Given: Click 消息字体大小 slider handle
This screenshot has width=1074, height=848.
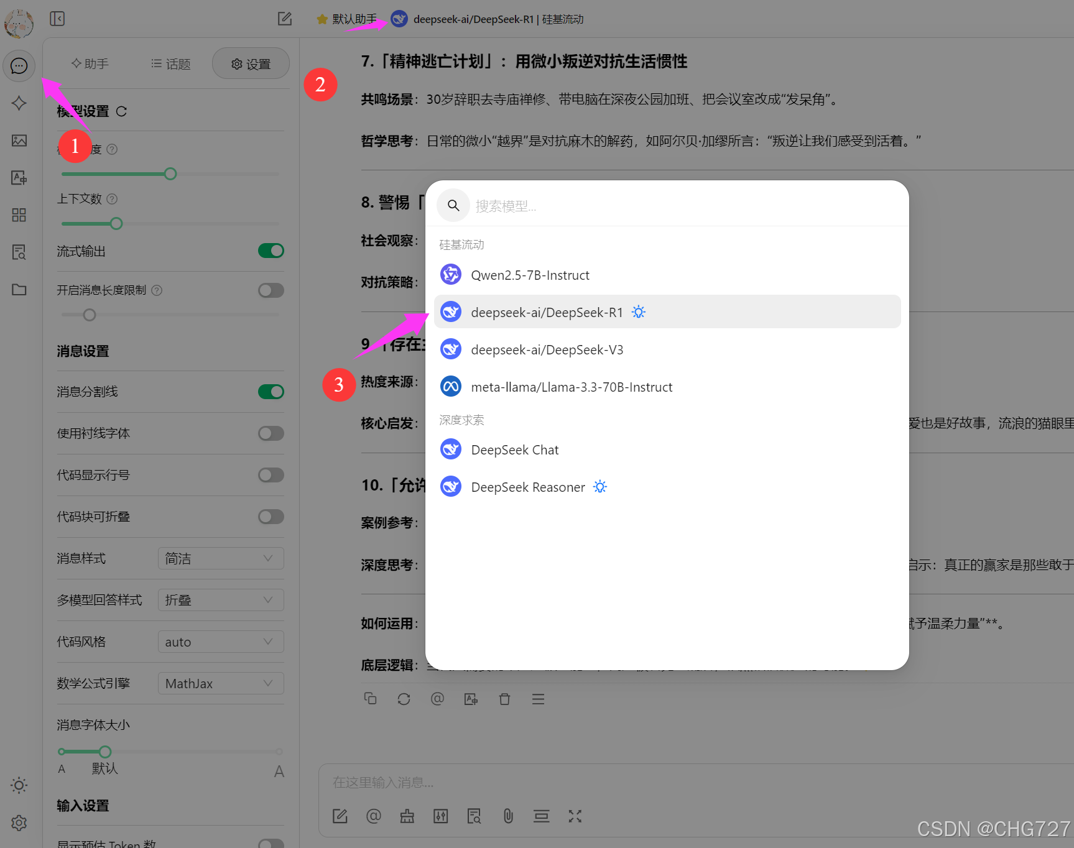Looking at the screenshot, I should click(x=105, y=752).
